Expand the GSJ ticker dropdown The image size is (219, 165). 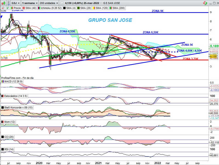coord(16,3)
